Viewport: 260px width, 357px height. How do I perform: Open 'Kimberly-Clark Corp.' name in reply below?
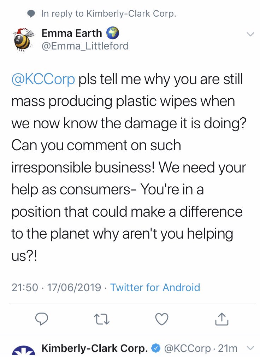tap(94, 348)
